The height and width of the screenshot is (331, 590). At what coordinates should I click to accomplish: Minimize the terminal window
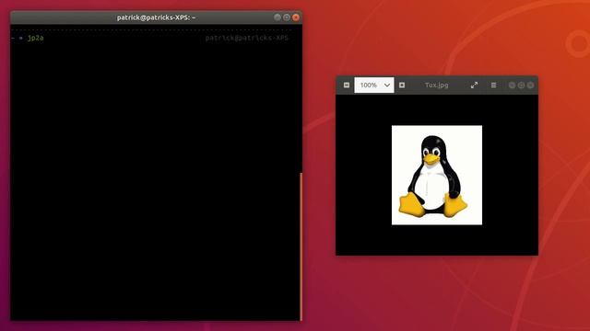point(277,17)
